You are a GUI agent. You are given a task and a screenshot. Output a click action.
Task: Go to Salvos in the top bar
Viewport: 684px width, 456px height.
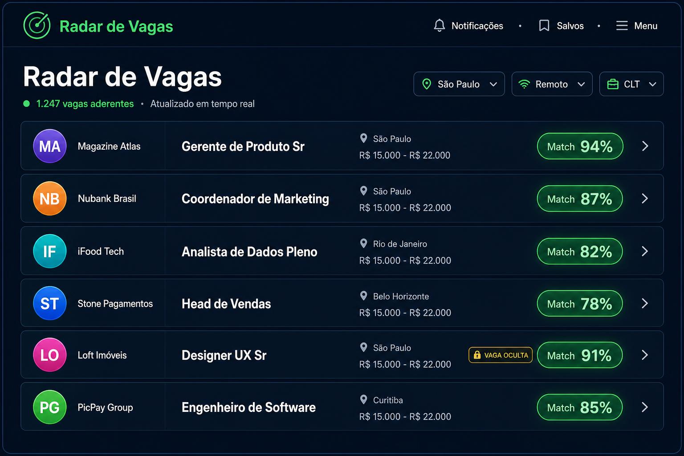[570, 26]
